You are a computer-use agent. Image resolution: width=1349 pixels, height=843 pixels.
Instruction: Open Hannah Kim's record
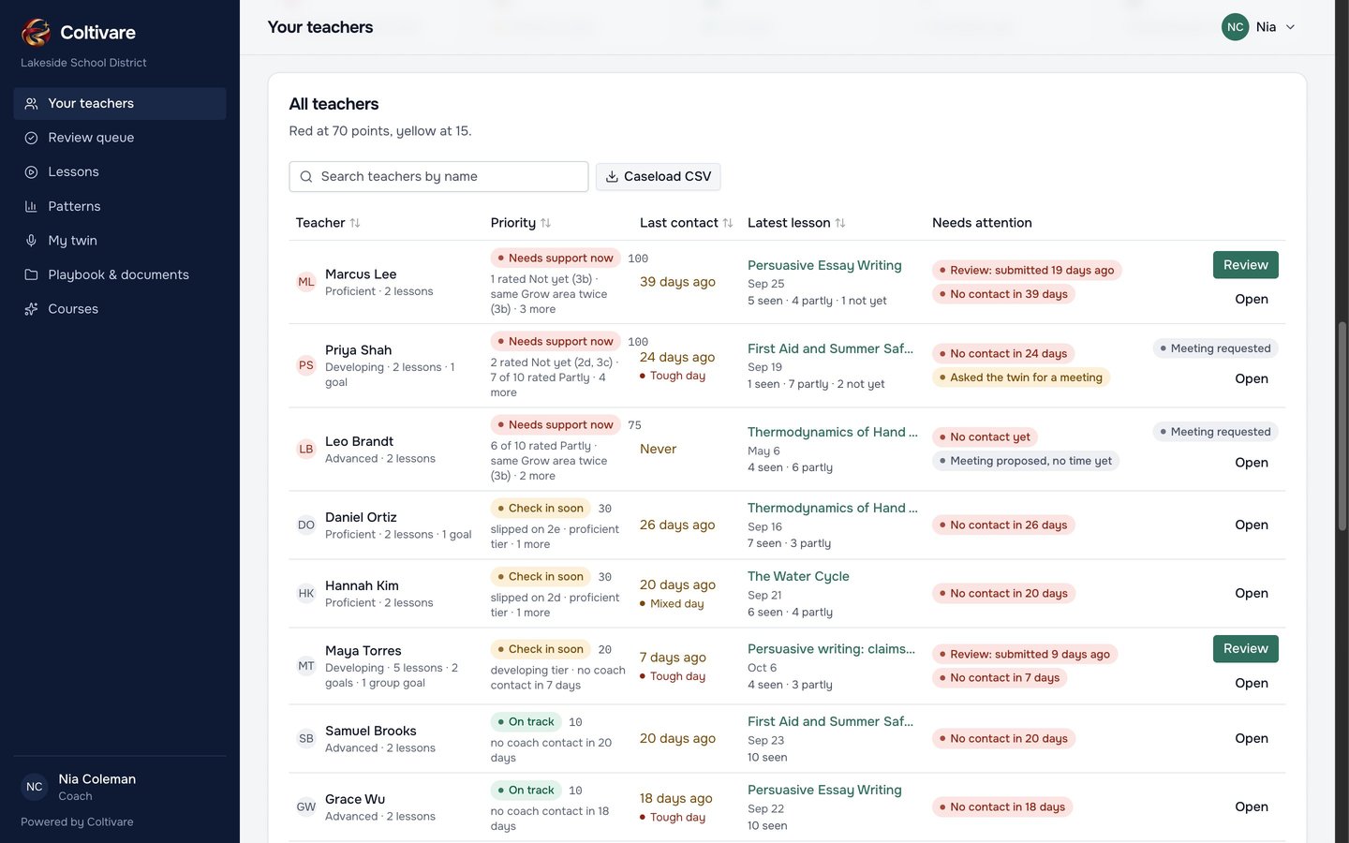click(x=1251, y=594)
